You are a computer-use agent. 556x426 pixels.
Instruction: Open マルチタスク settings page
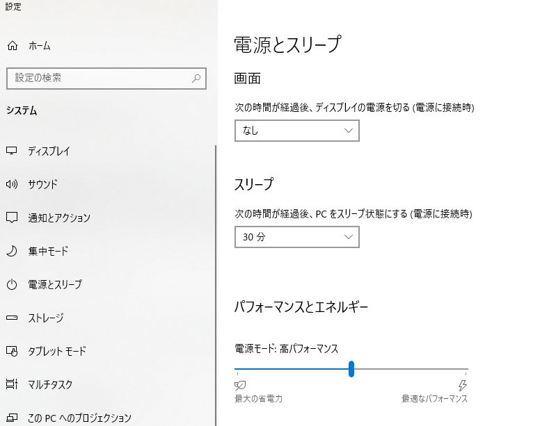coord(50,384)
